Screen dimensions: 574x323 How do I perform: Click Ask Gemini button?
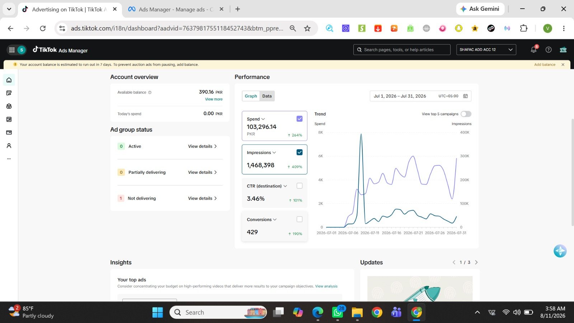[480, 9]
